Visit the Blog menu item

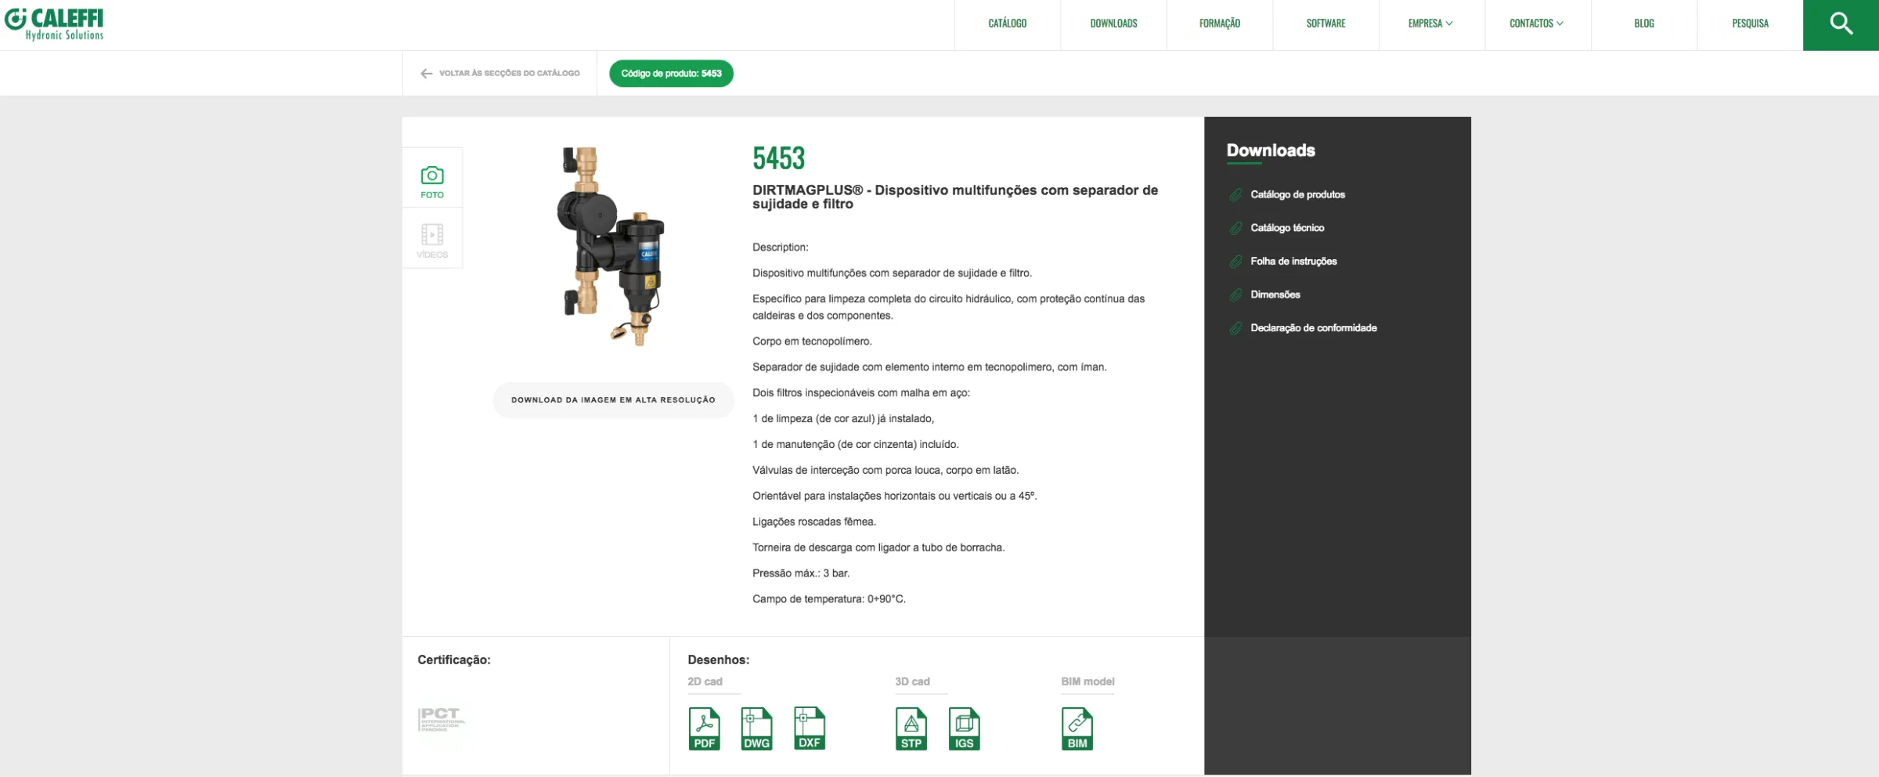click(1643, 23)
